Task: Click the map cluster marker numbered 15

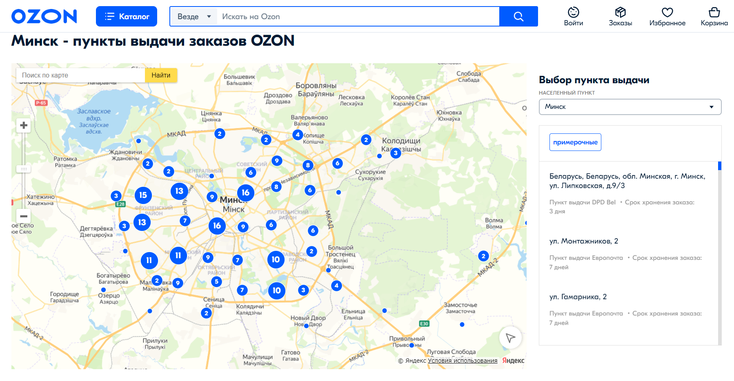Action: tap(143, 195)
